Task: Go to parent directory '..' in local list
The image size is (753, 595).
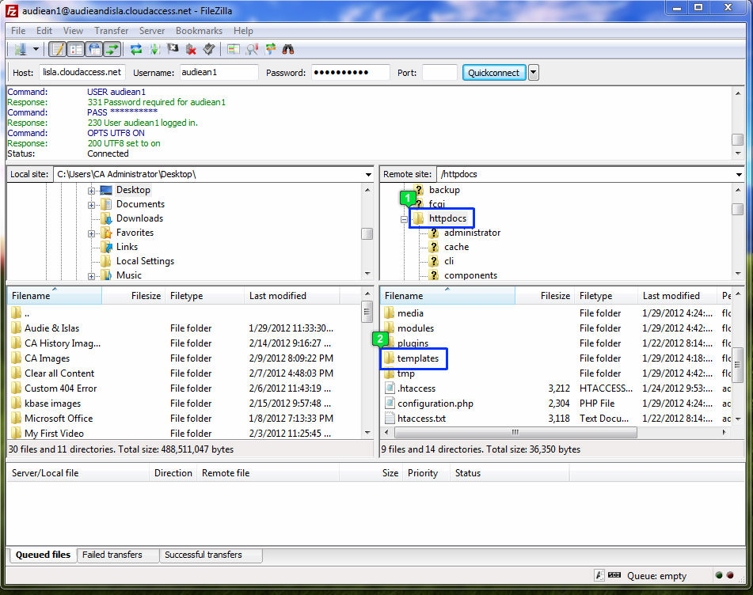Action: 26,313
